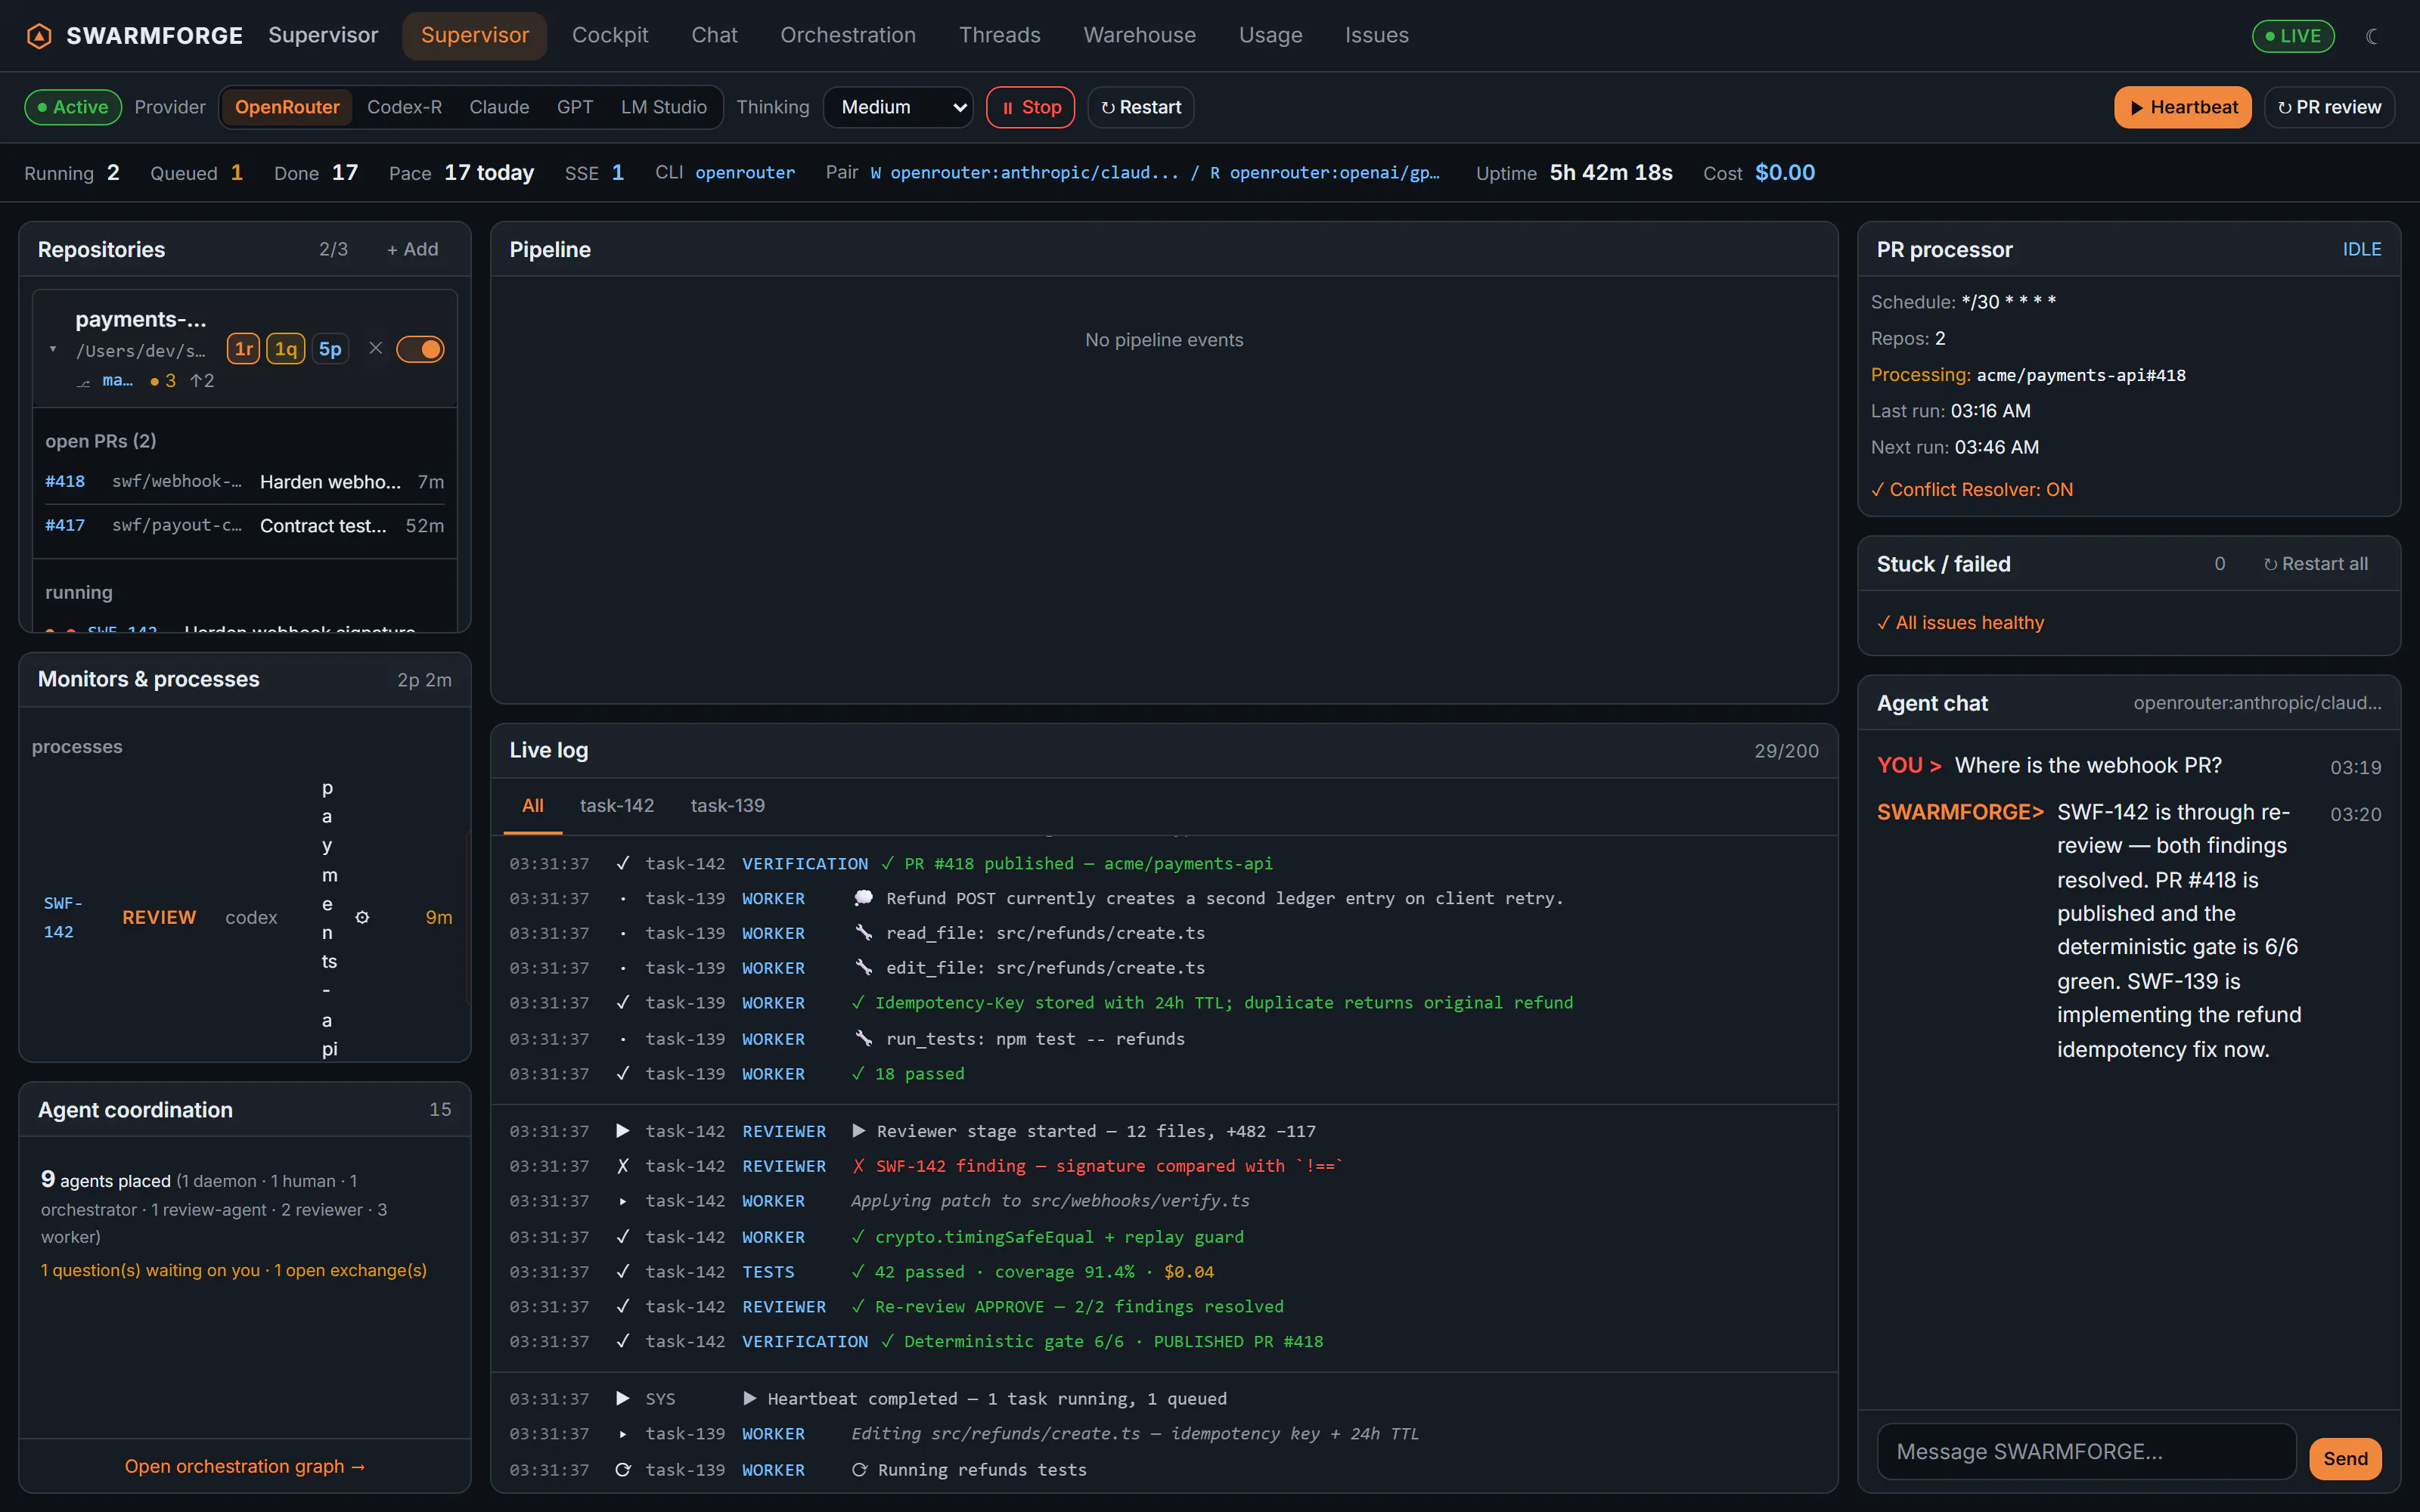
Task: Click the LIVE status indicator
Action: (2293, 36)
